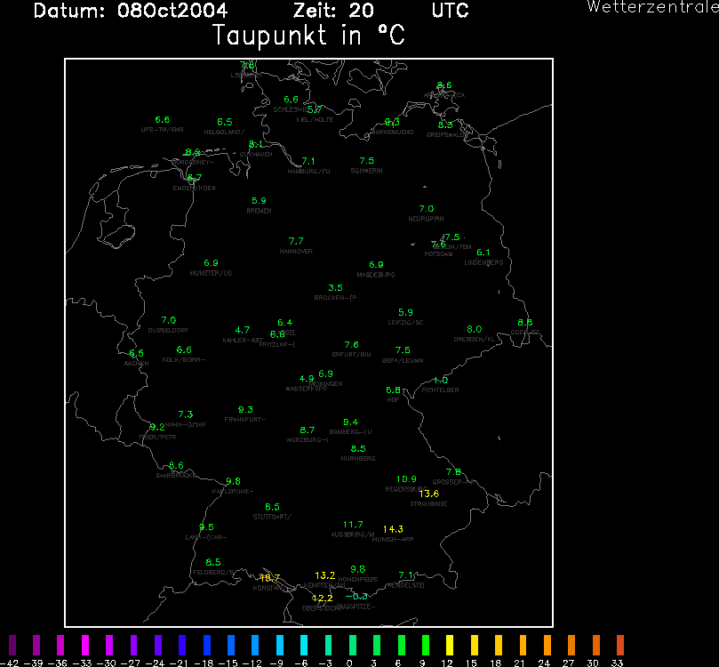
Task: Select the -12 light blue swatch
Action: pyautogui.click(x=255, y=645)
